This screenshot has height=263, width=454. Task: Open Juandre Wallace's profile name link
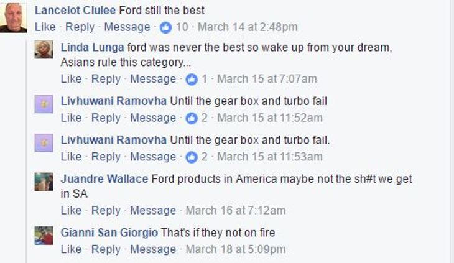click(x=104, y=179)
